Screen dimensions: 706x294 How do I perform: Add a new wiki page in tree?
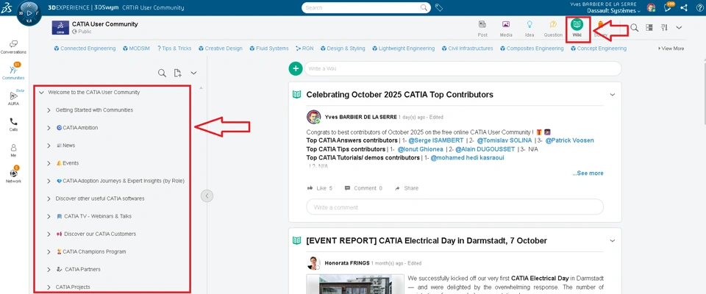click(x=177, y=73)
